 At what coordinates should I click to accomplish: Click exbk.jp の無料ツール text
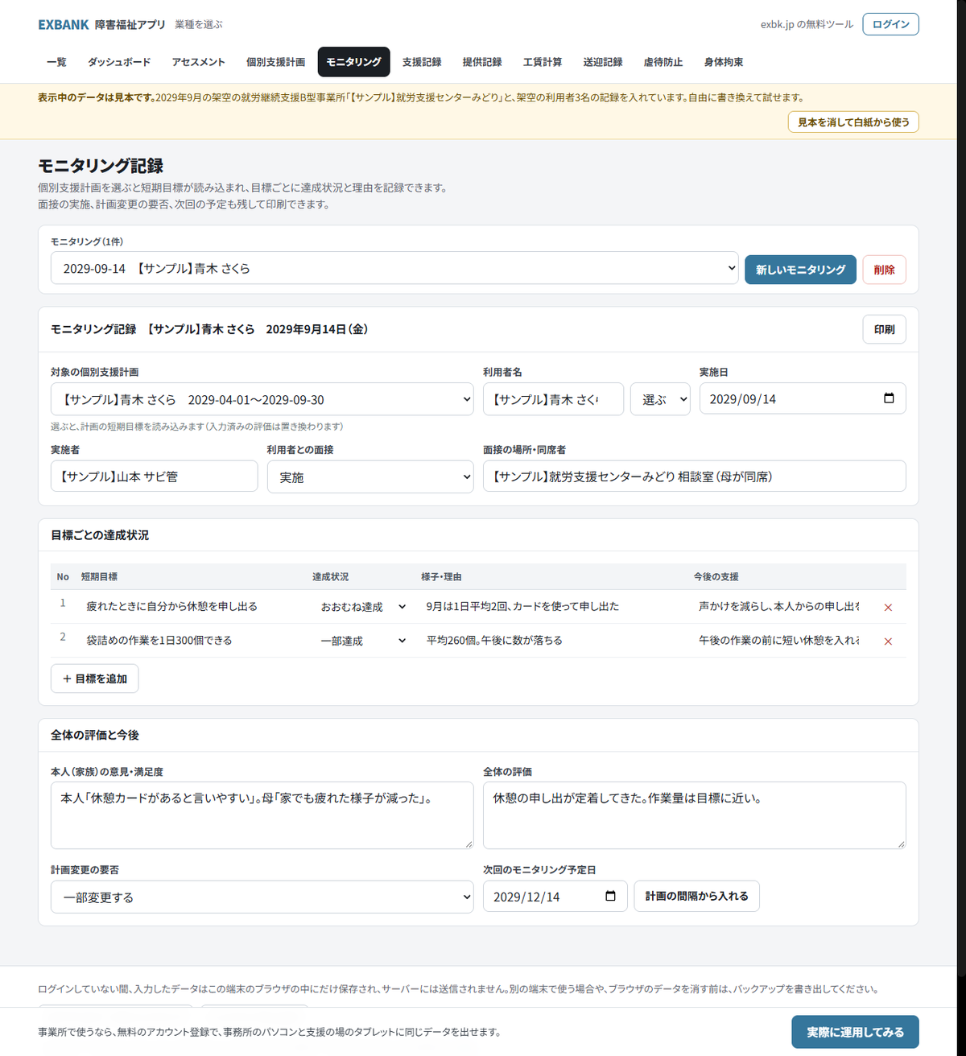click(807, 25)
